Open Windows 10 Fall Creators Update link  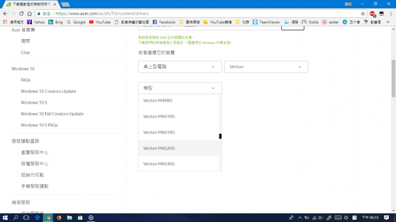pyautogui.click(x=52, y=114)
